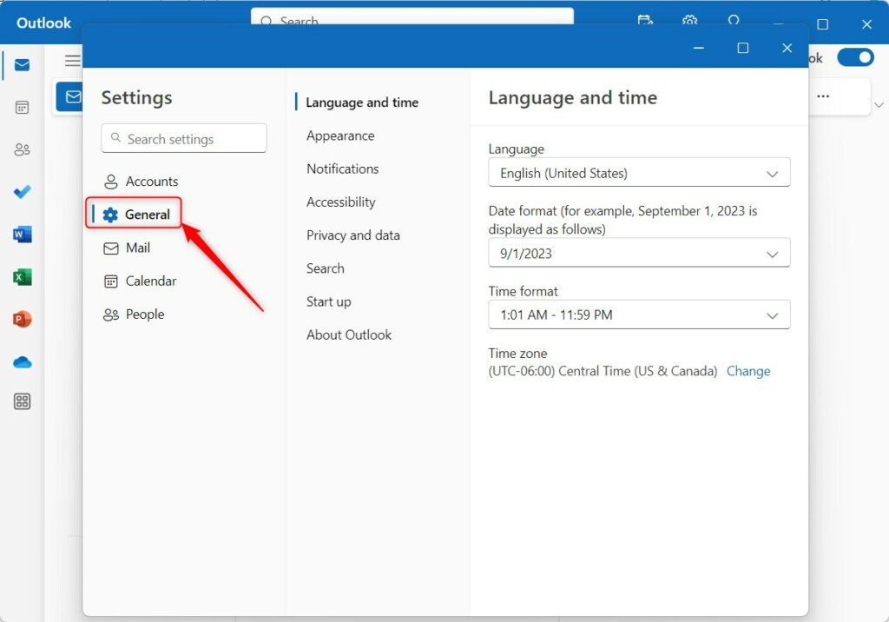Open the Start up settings page

coord(328,301)
